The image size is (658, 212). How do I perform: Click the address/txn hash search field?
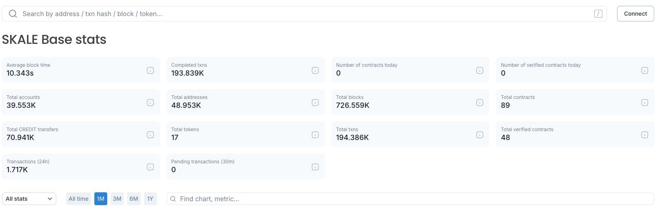coord(302,14)
